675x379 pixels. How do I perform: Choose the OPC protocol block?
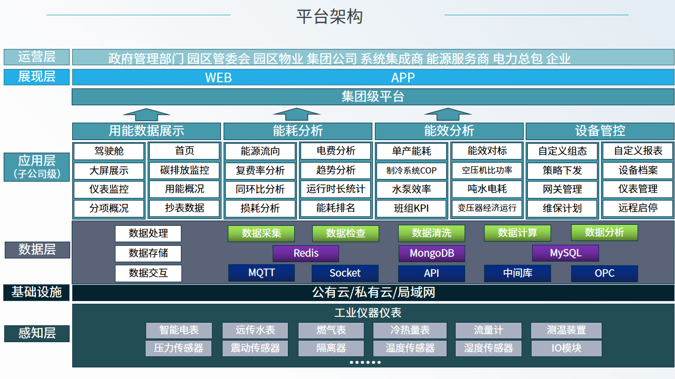pos(604,273)
